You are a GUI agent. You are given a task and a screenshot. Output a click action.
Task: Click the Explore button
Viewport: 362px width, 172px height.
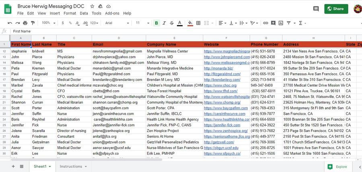(338, 167)
